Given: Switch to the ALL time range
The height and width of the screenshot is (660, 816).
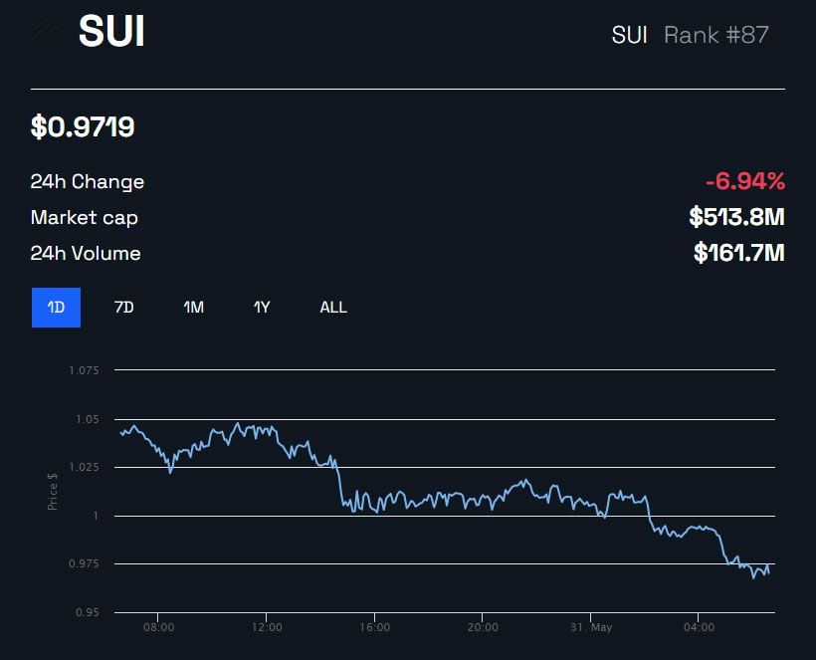Looking at the screenshot, I should [333, 308].
